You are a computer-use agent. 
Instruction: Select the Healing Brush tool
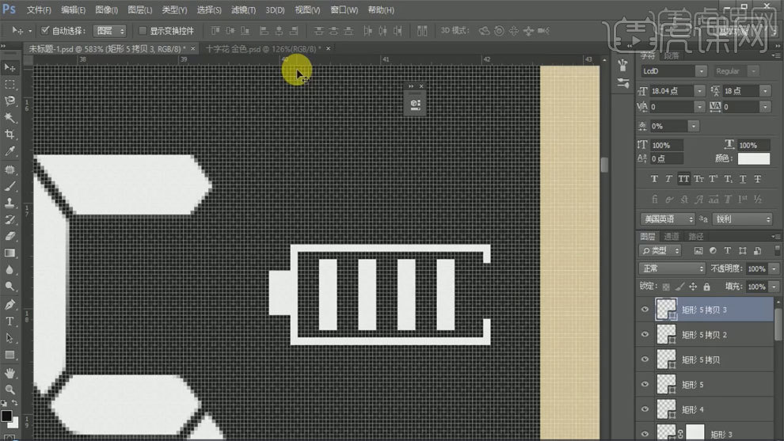(x=10, y=170)
